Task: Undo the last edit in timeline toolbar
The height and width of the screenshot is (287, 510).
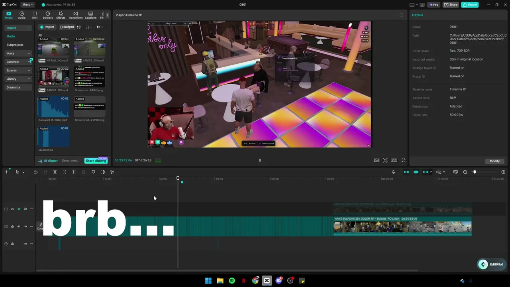Action: coord(35,172)
